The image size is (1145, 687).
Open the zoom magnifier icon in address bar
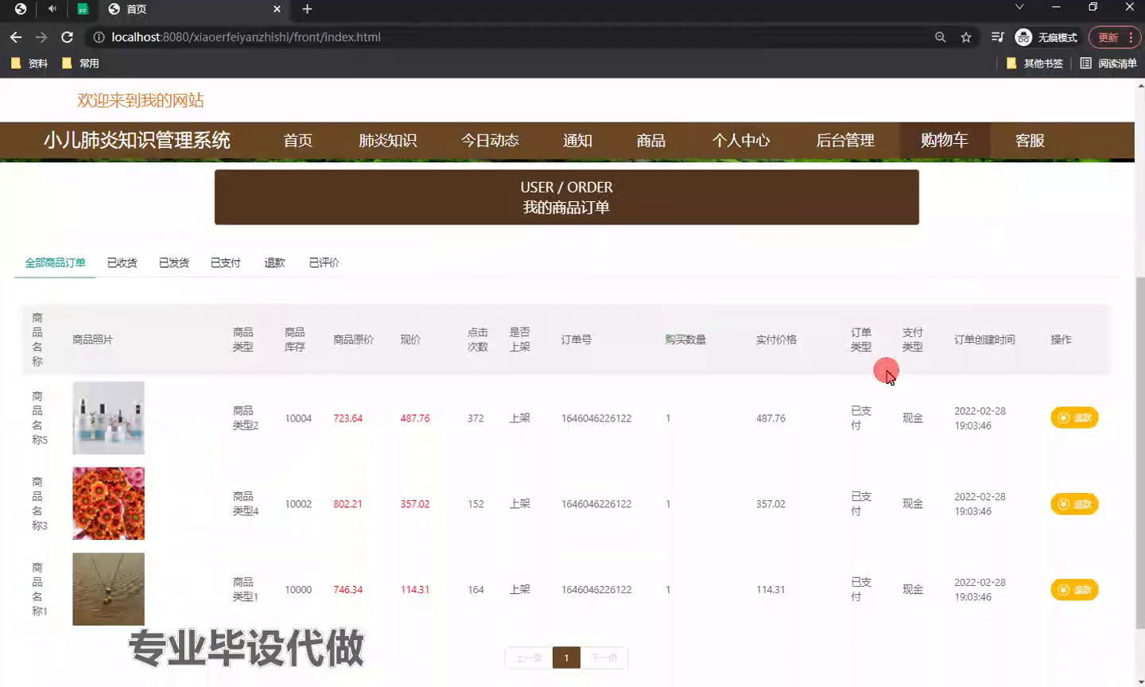coord(940,37)
